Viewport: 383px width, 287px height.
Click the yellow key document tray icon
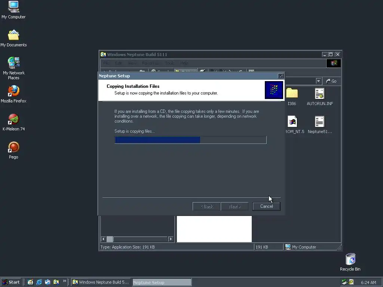351,282
